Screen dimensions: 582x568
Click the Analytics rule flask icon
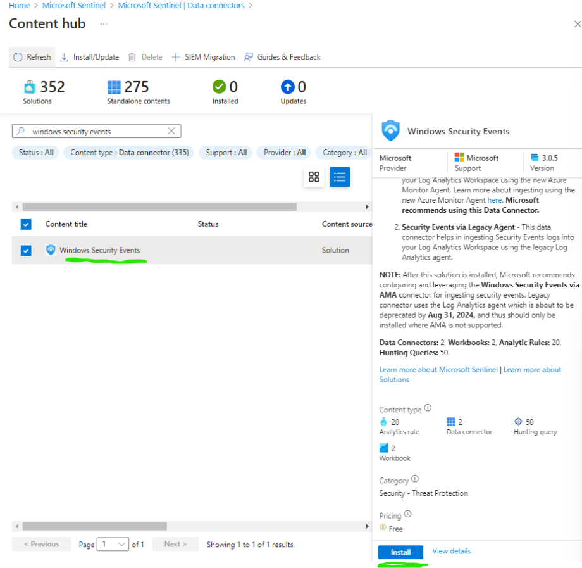[x=384, y=422]
